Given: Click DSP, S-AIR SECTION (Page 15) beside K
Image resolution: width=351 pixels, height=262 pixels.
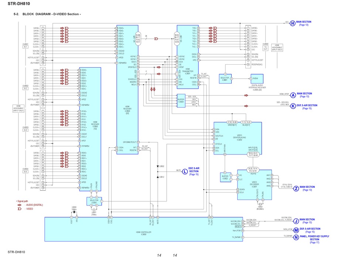Looking at the screenshot, I should (307, 107).
